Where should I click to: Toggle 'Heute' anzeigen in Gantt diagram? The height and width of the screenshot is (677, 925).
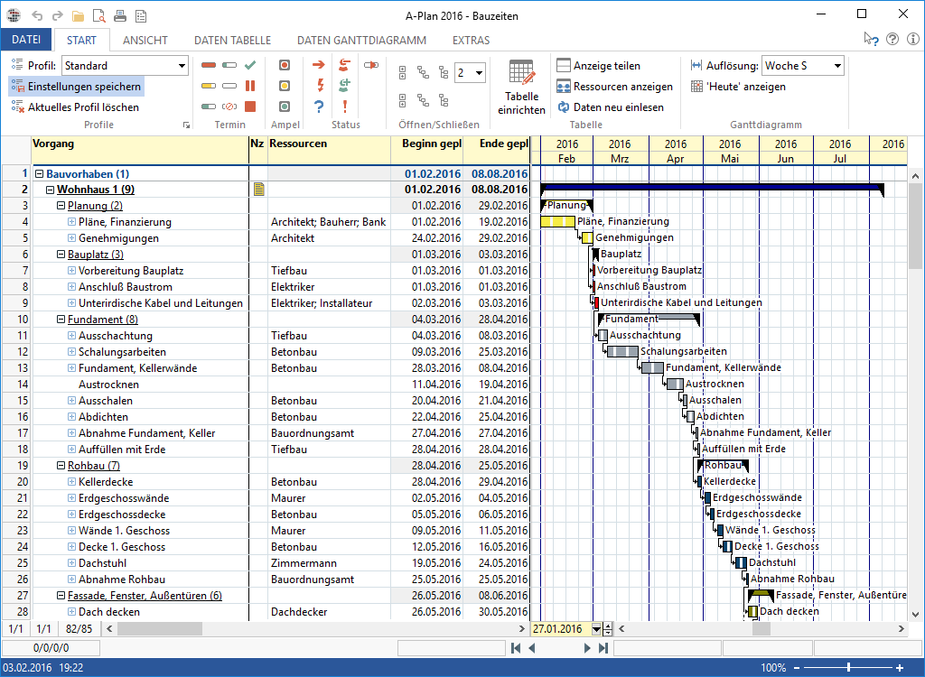(738, 87)
